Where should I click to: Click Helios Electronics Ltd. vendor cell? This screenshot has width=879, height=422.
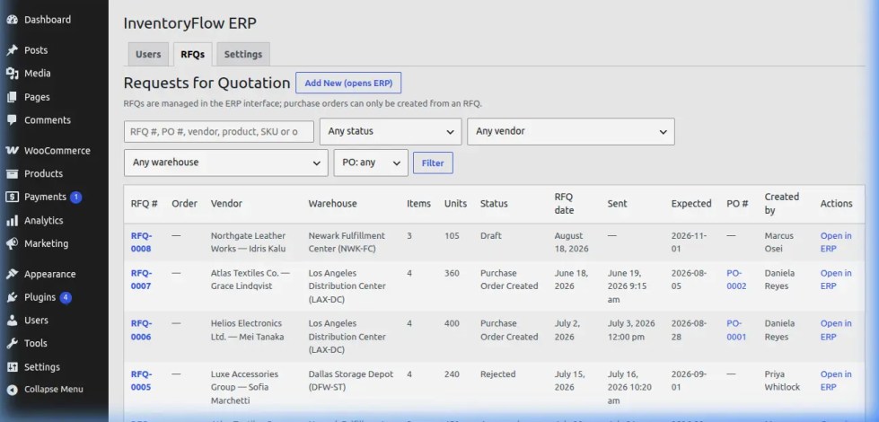tap(247, 330)
